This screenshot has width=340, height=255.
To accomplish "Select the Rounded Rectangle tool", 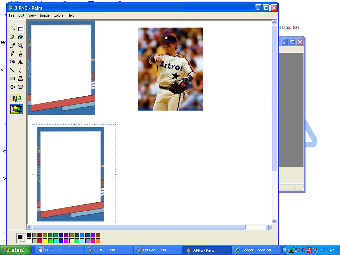I will point(21,87).
